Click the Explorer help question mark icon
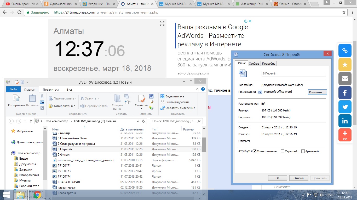 [203, 89]
